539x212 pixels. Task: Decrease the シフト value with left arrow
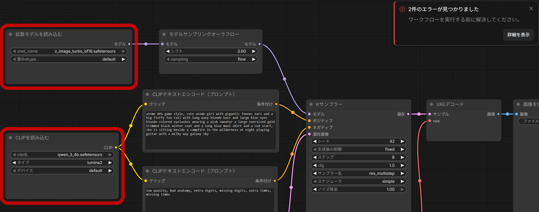[x=168, y=51]
